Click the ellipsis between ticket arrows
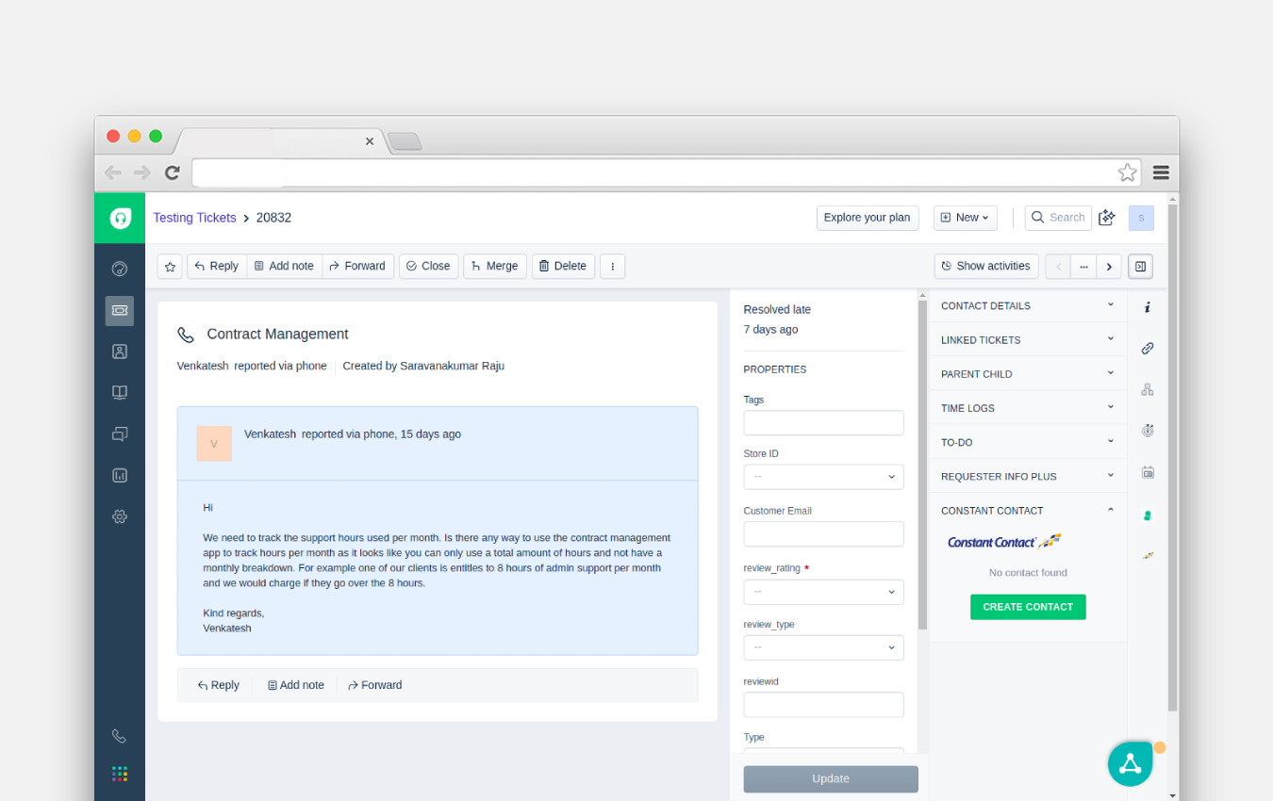1273x801 pixels. (1083, 267)
